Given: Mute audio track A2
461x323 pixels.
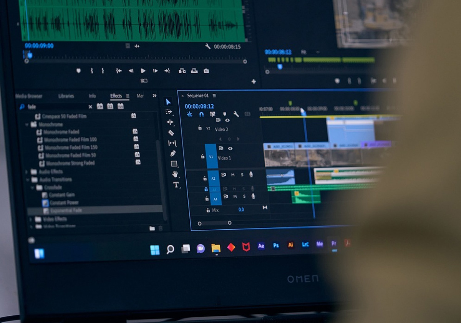Looking at the screenshot, I should [x=233, y=175].
